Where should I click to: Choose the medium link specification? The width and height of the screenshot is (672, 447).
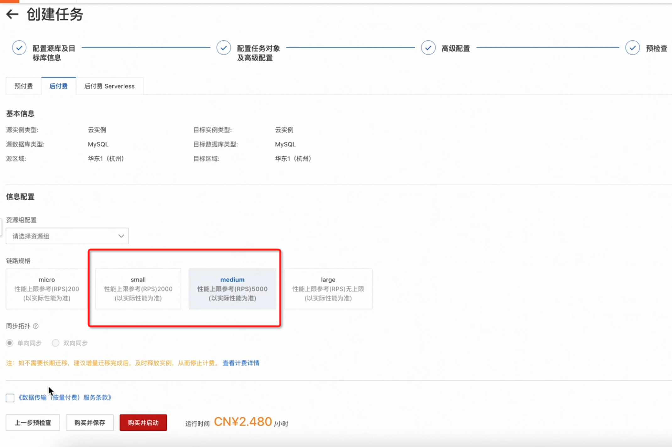(x=232, y=289)
